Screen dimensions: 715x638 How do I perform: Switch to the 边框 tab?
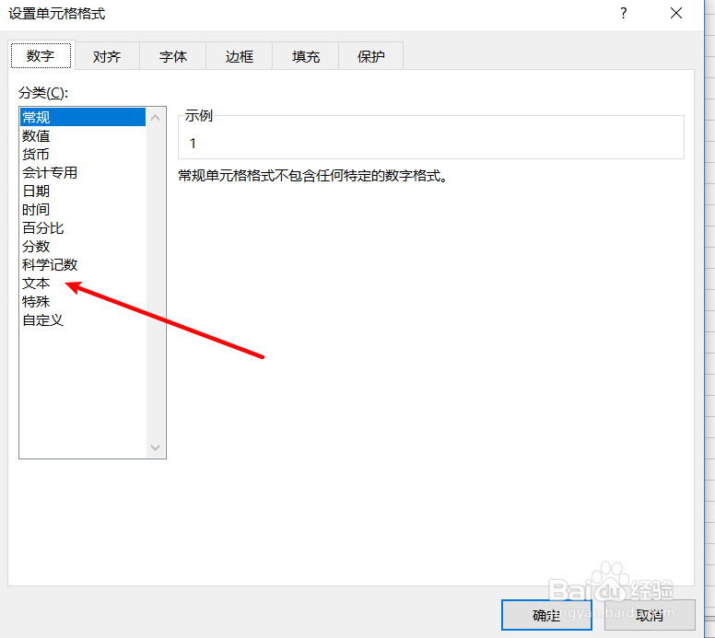point(239,56)
